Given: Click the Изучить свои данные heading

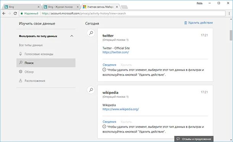Looking at the screenshot, I should pyautogui.click(x=37, y=23).
